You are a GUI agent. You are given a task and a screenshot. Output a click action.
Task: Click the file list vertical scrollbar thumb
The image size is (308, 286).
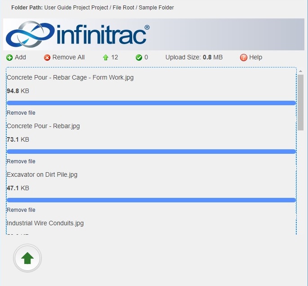click(x=300, y=103)
